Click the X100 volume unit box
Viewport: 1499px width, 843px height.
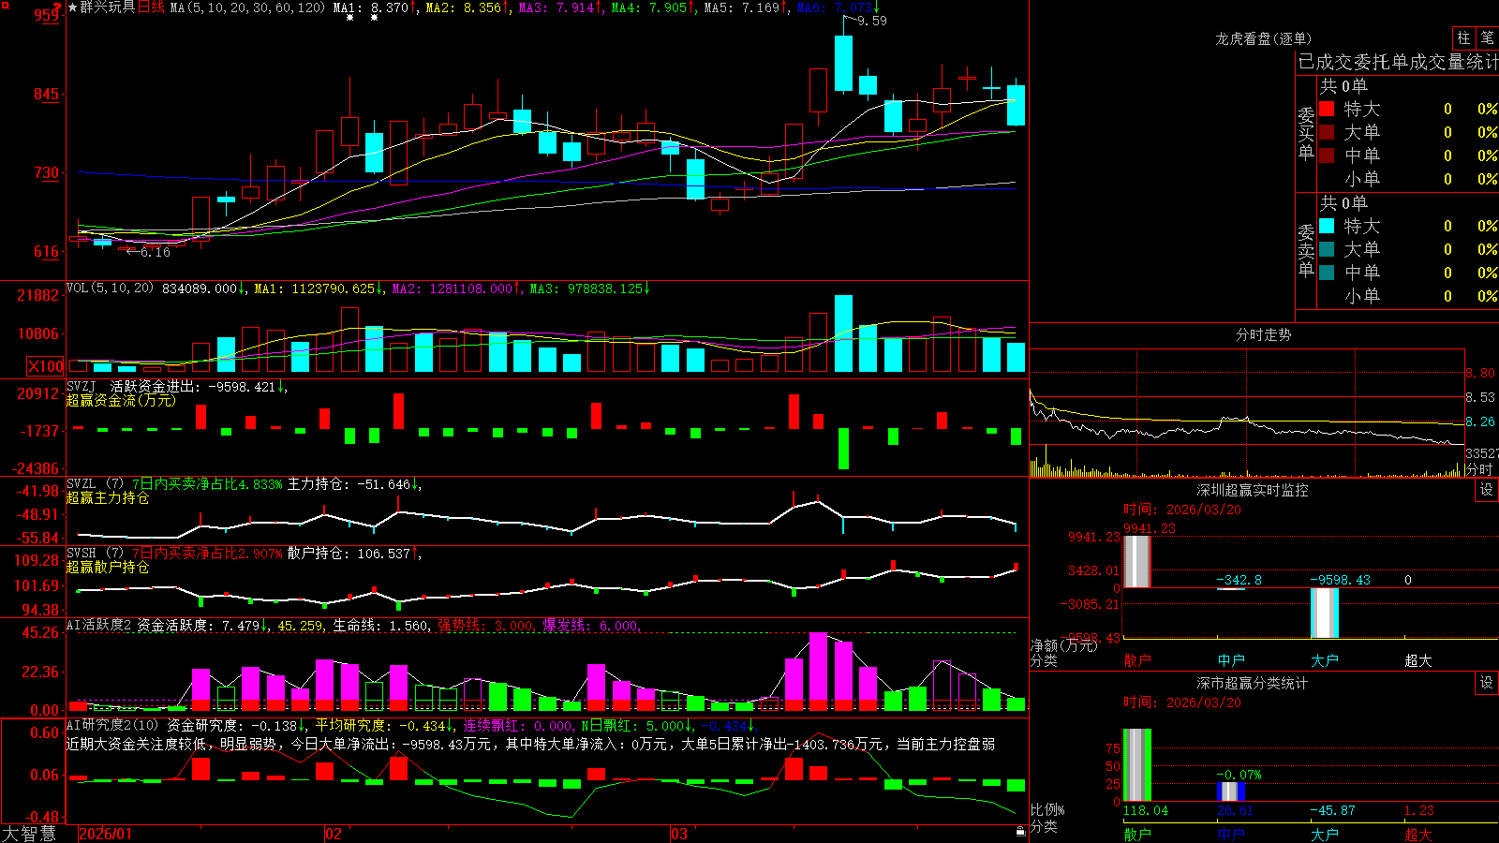46,366
